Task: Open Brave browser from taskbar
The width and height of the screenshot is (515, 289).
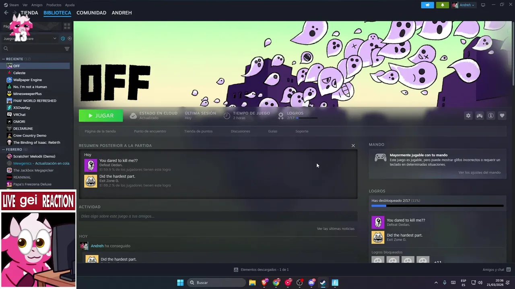Action: tap(264, 283)
